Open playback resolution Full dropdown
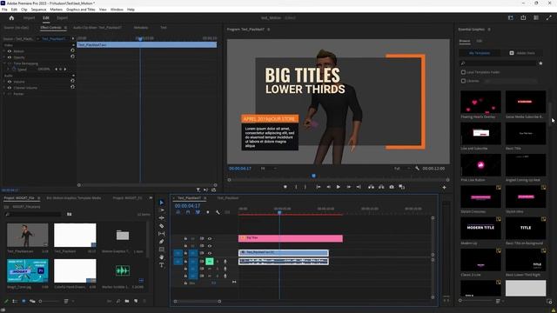Screen dimensions: 557x313 click(x=402, y=168)
